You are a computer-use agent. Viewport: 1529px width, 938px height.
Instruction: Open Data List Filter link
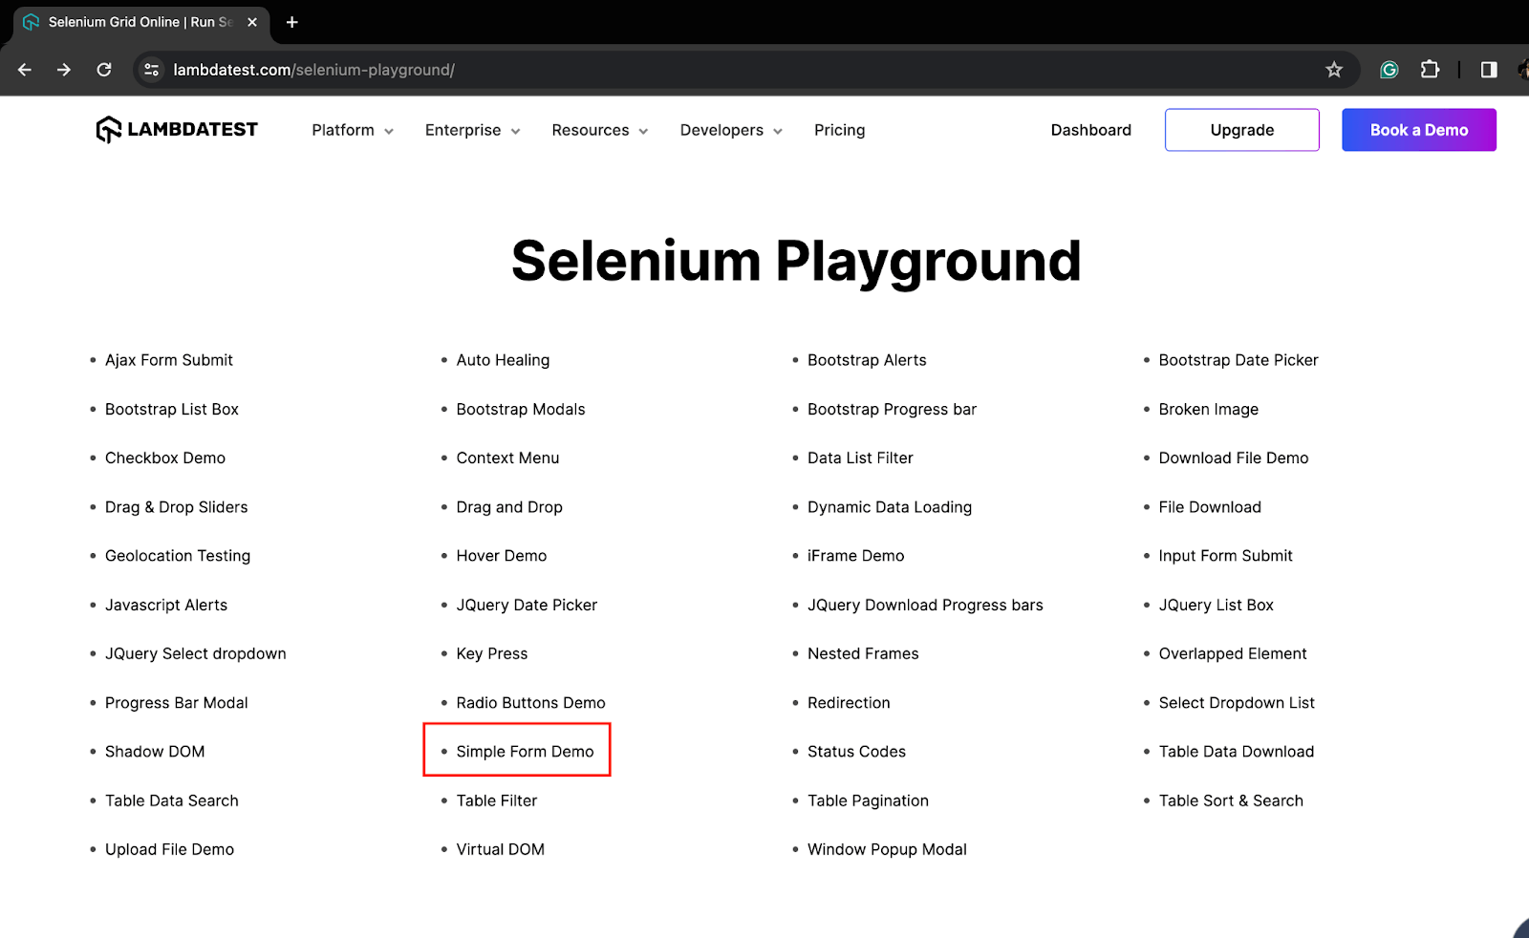pyautogui.click(x=860, y=458)
